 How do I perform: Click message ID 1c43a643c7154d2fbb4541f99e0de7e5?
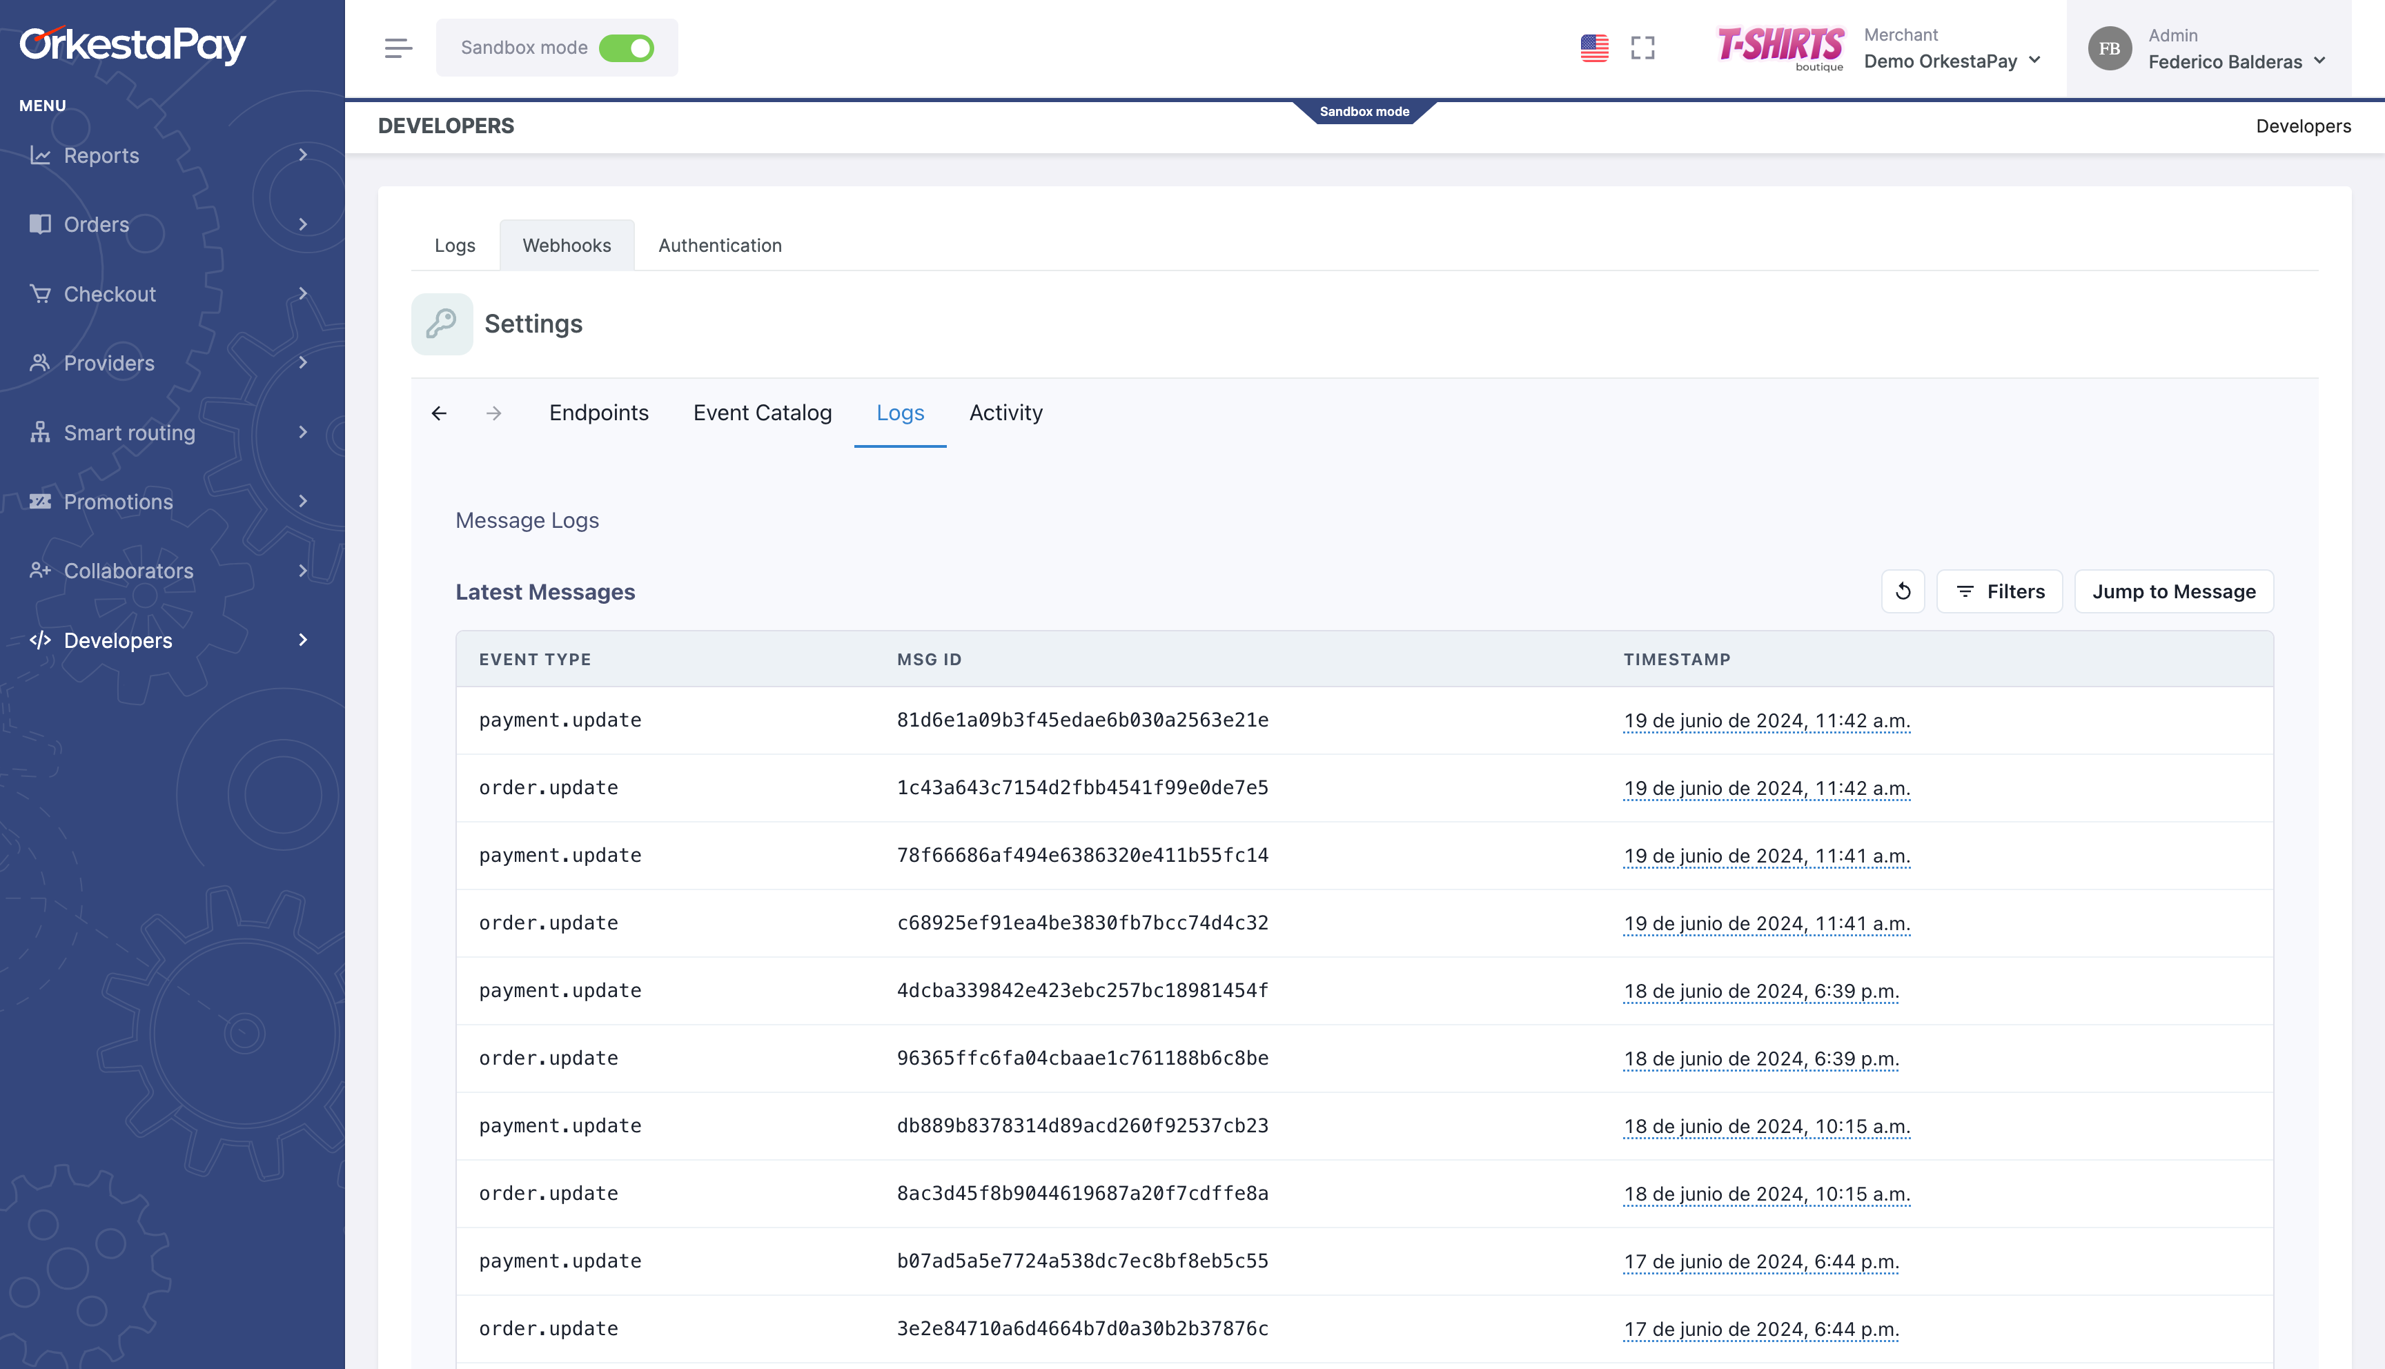click(x=1082, y=788)
